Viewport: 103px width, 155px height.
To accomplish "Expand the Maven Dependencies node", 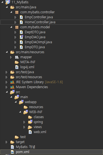I will 6,87.
